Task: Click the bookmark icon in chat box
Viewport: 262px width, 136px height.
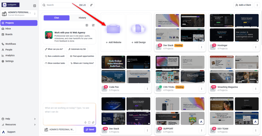Action: coord(89,122)
